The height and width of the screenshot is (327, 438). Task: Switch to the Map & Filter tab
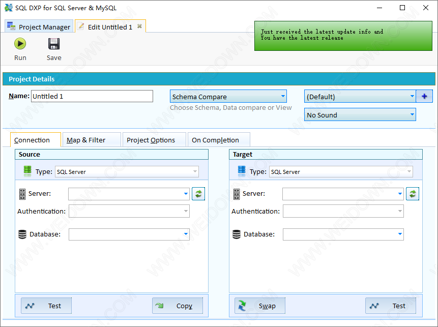click(x=92, y=140)
